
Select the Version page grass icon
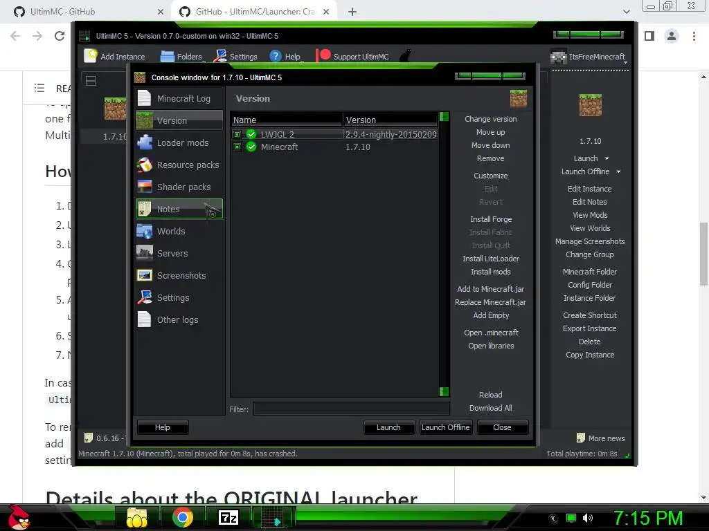click(144, 120)
